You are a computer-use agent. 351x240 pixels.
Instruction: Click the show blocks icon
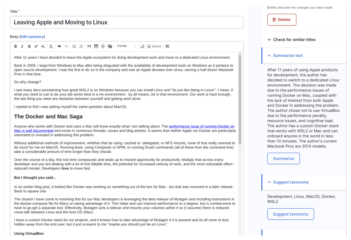click(x=142, y=46)
